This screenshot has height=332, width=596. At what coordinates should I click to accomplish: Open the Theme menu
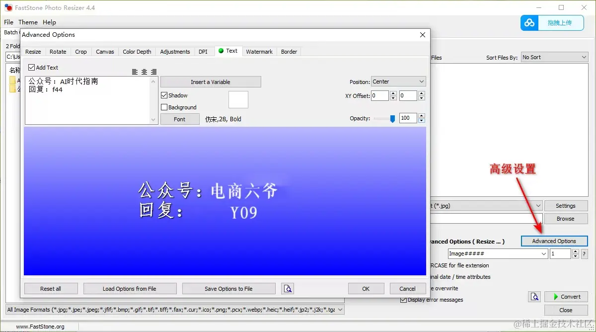pyautogui.click(x=28, y=22)
